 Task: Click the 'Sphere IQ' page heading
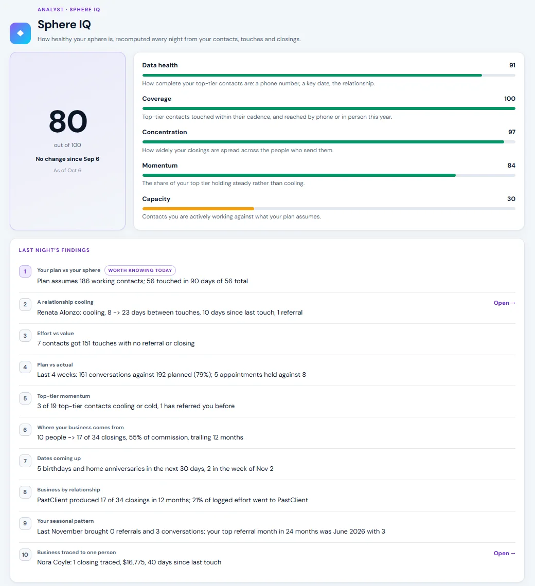click(64, 25)
